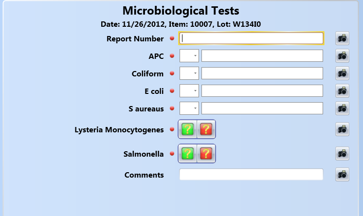Select red fail toggle for Lysteria Monocytogenes
This screenshot has height=216, width=363.
pyautogui.click(x=206, y=129)
